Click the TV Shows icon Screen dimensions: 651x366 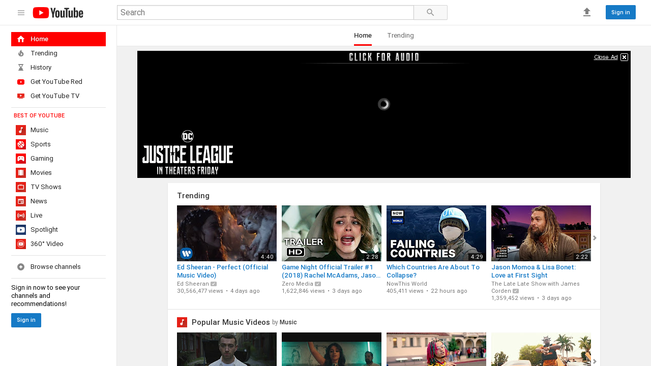[21, 187]
